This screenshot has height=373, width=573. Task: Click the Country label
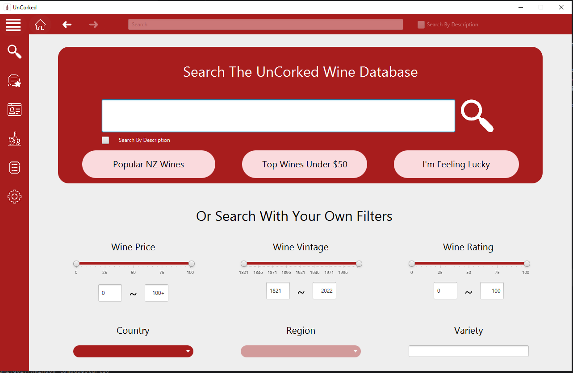(x=133, y=331)
